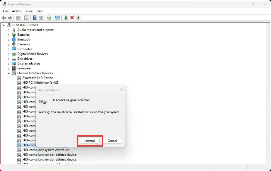Click the Back arrow in toolbar
The image size is (271, 171).
(4, 18)
